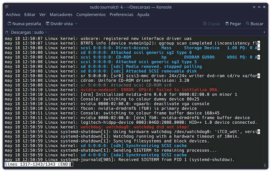Click 'switching to colour dummy device 80x25' line
This screenshot has height=172, width=271.
(x=102, y=99)
